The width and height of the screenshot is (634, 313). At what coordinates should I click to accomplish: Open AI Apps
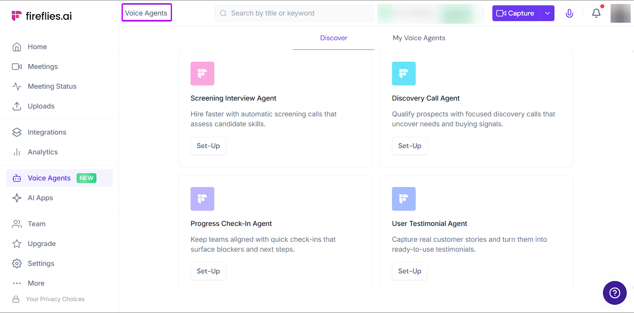coord(40,198)
